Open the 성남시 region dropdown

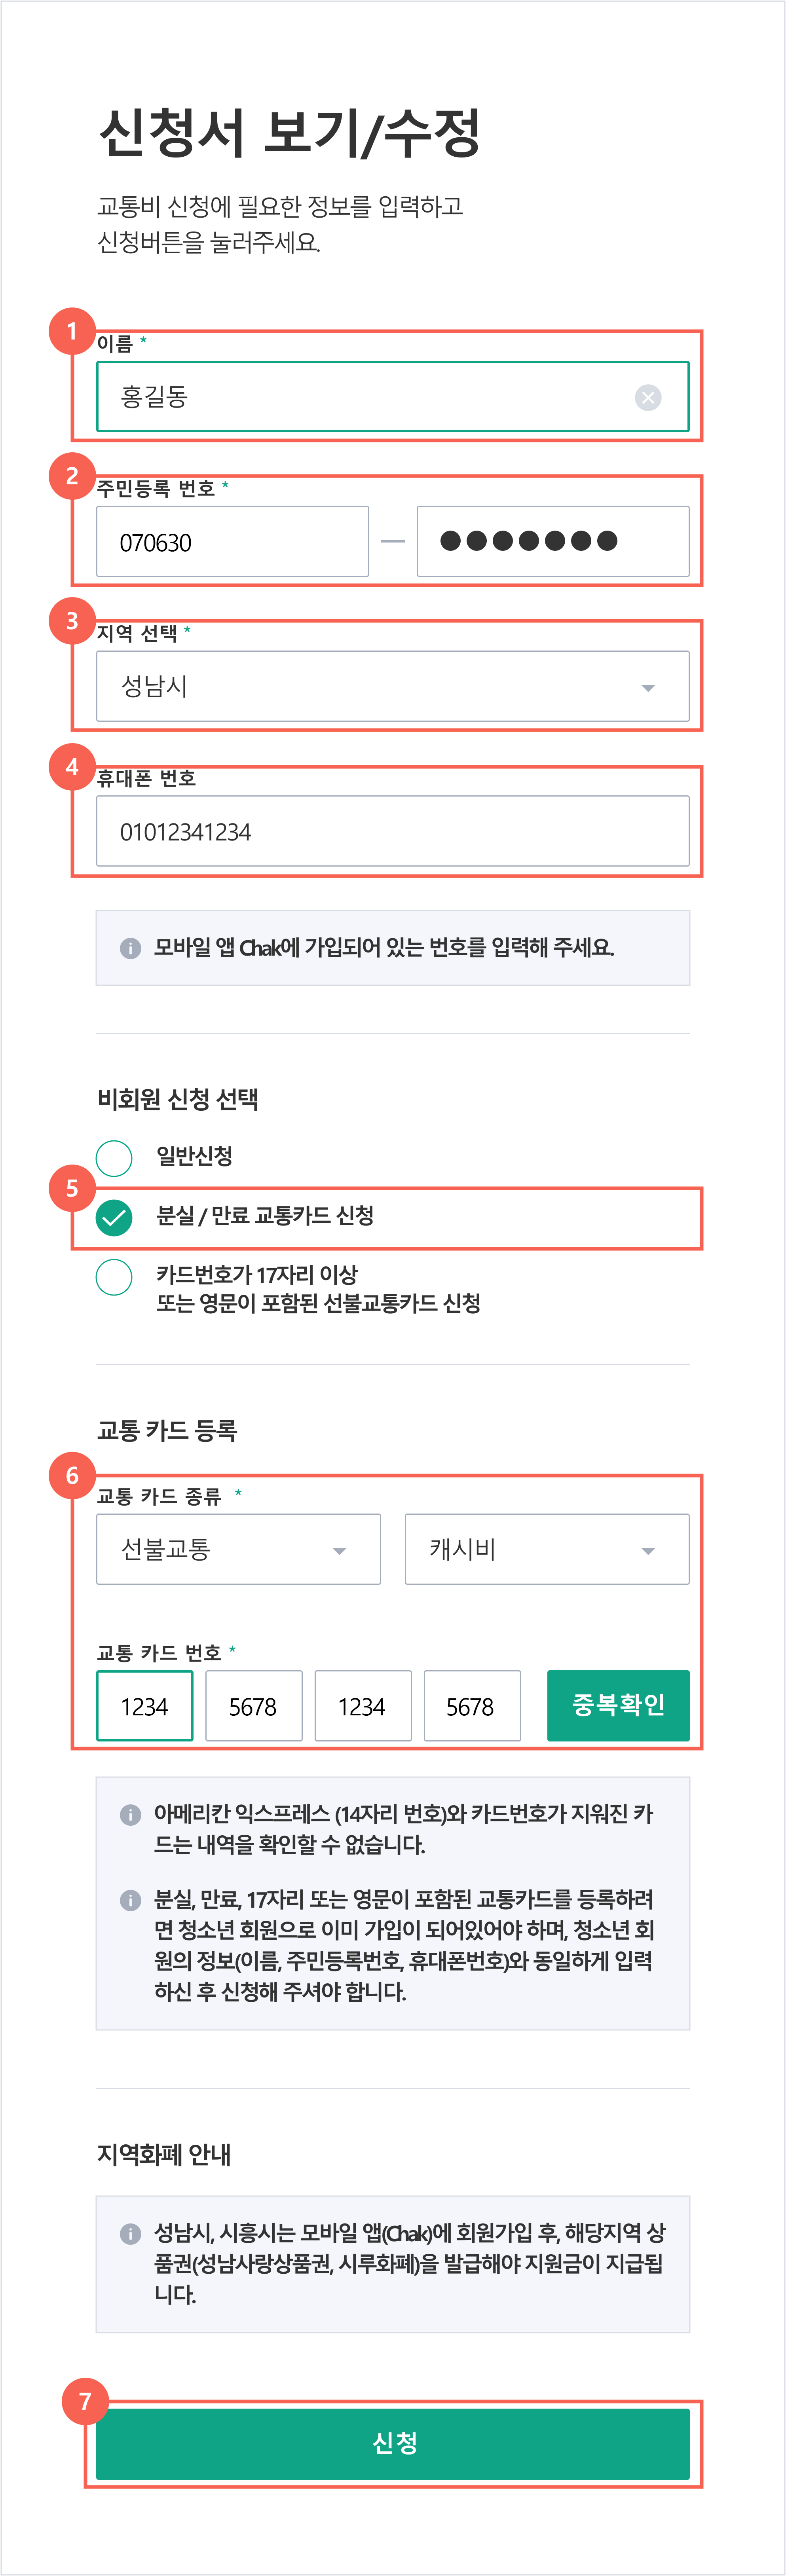click(x=393, y=686)
